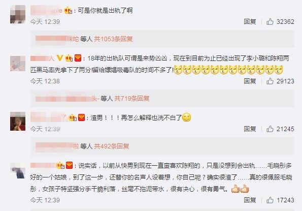
Task: Click 回复 on the 12:38 comment
Action: (x=250, y=81)
